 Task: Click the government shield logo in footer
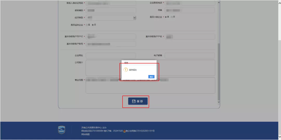point(62,130)
